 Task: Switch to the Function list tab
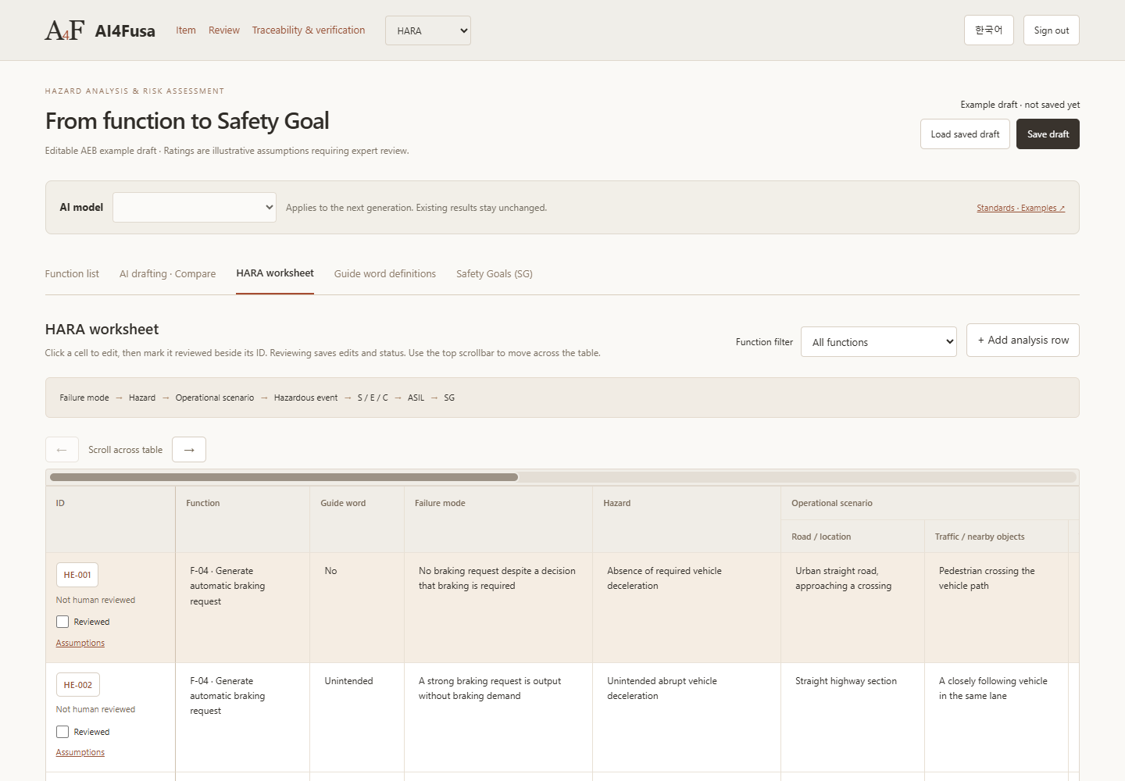72,274
